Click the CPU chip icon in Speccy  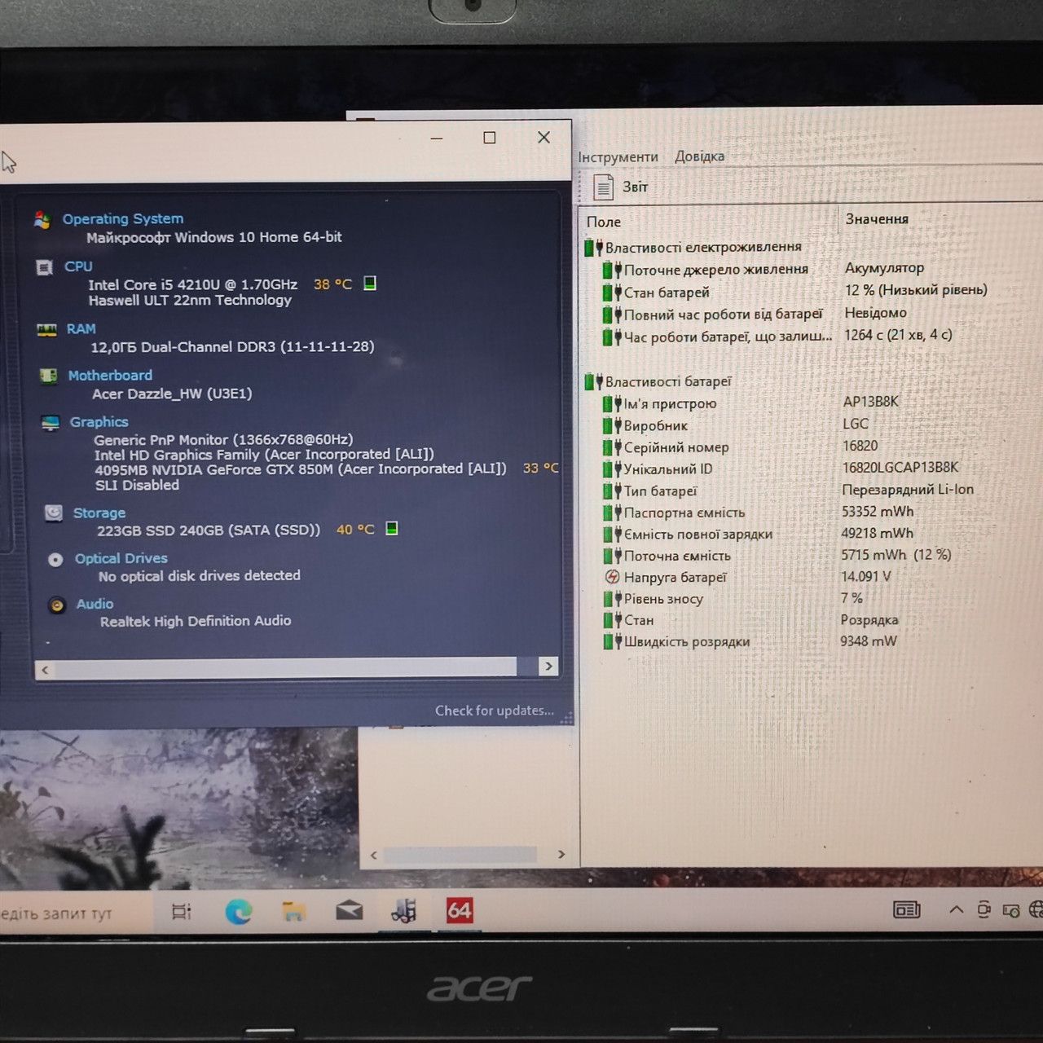[45, 267]
